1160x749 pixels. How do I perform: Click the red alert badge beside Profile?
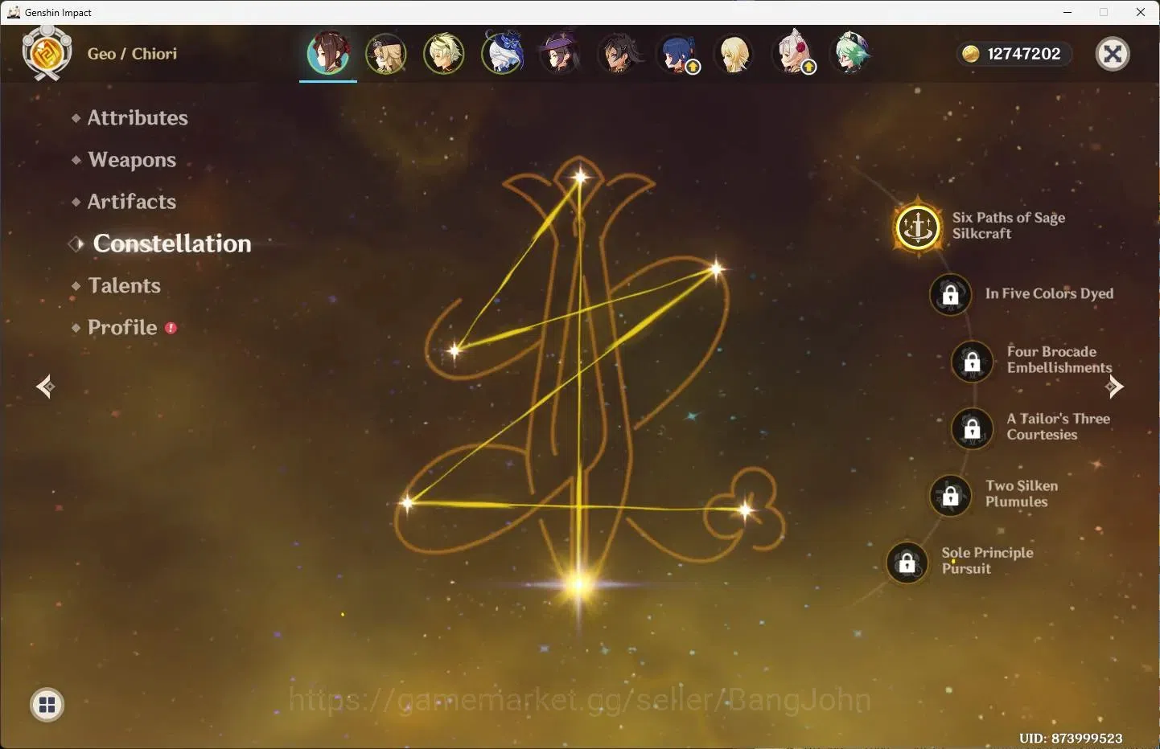pos(171,328)
